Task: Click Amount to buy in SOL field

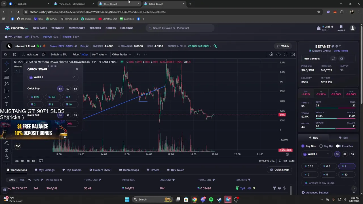Action: [x=328, y=183]
